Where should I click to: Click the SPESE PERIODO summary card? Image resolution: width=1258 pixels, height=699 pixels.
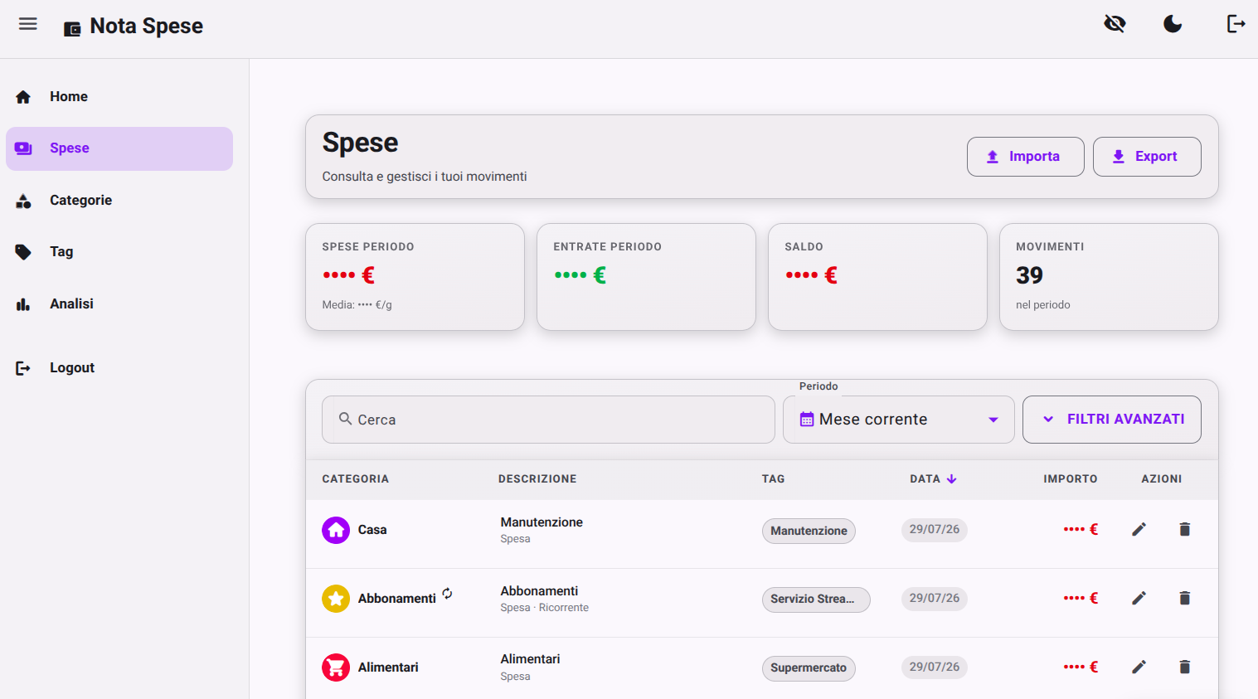(415, 277)
